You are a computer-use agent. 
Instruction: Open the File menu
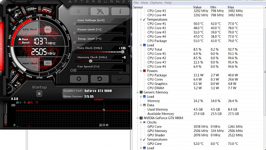click(136, 3)
